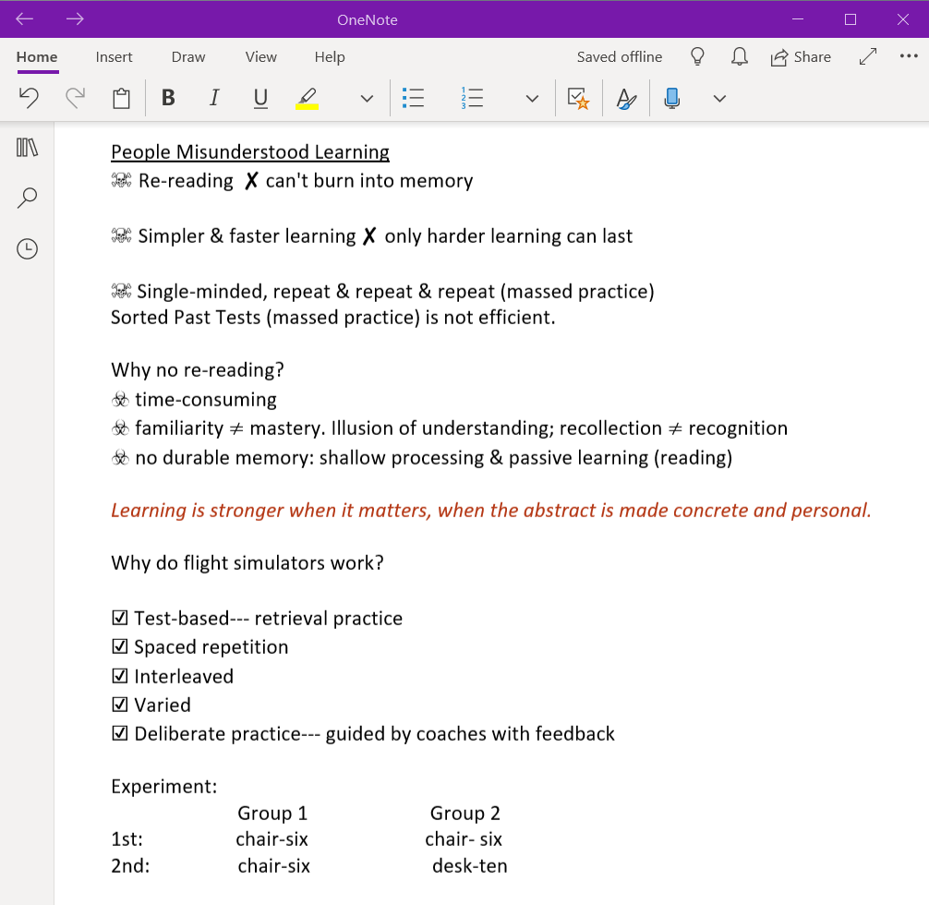Click the Saved offline status
Image resolution: width=929 pixels, height=905 pixels.
(x=619, y=57)
